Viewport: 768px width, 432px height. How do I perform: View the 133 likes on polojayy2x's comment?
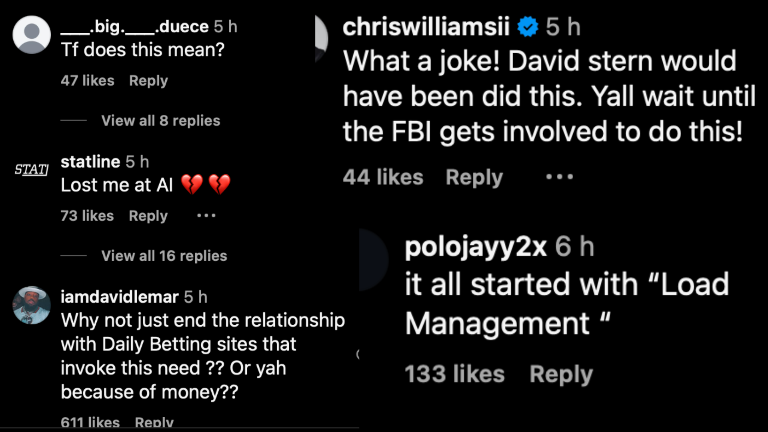[x=454, y=374]
